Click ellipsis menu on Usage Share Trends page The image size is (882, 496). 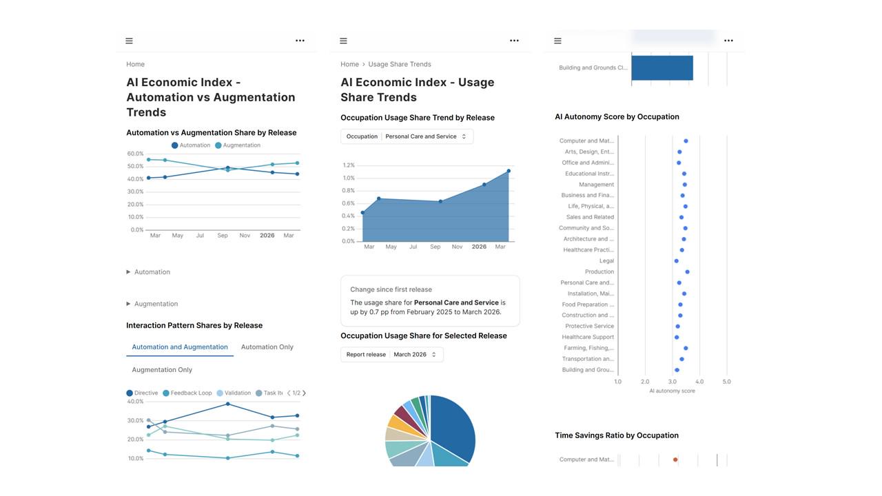514,41
